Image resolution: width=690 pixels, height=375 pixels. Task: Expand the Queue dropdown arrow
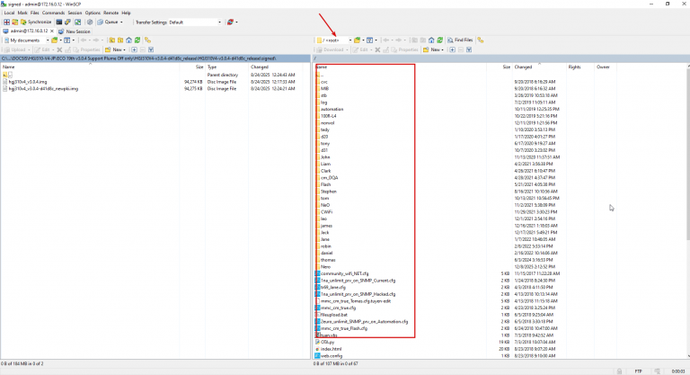pyautogui.click(x=121, y=22)
